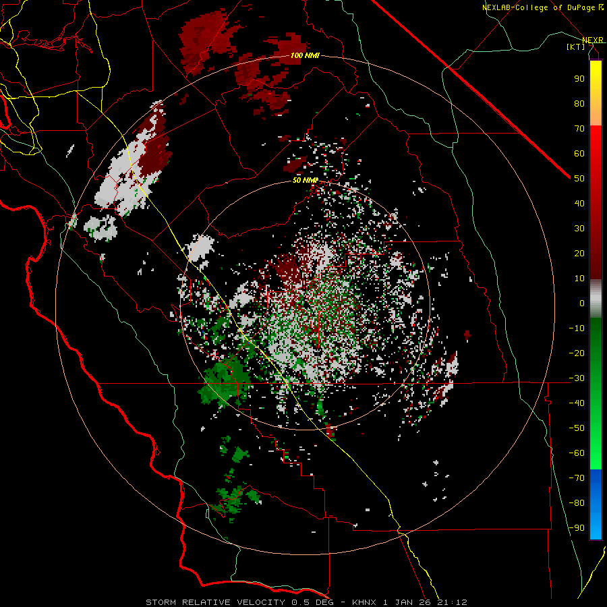Click the -80 value on the velocity scale
The height and width of the screenshot is (607, 607).
(x=577, y=503)
